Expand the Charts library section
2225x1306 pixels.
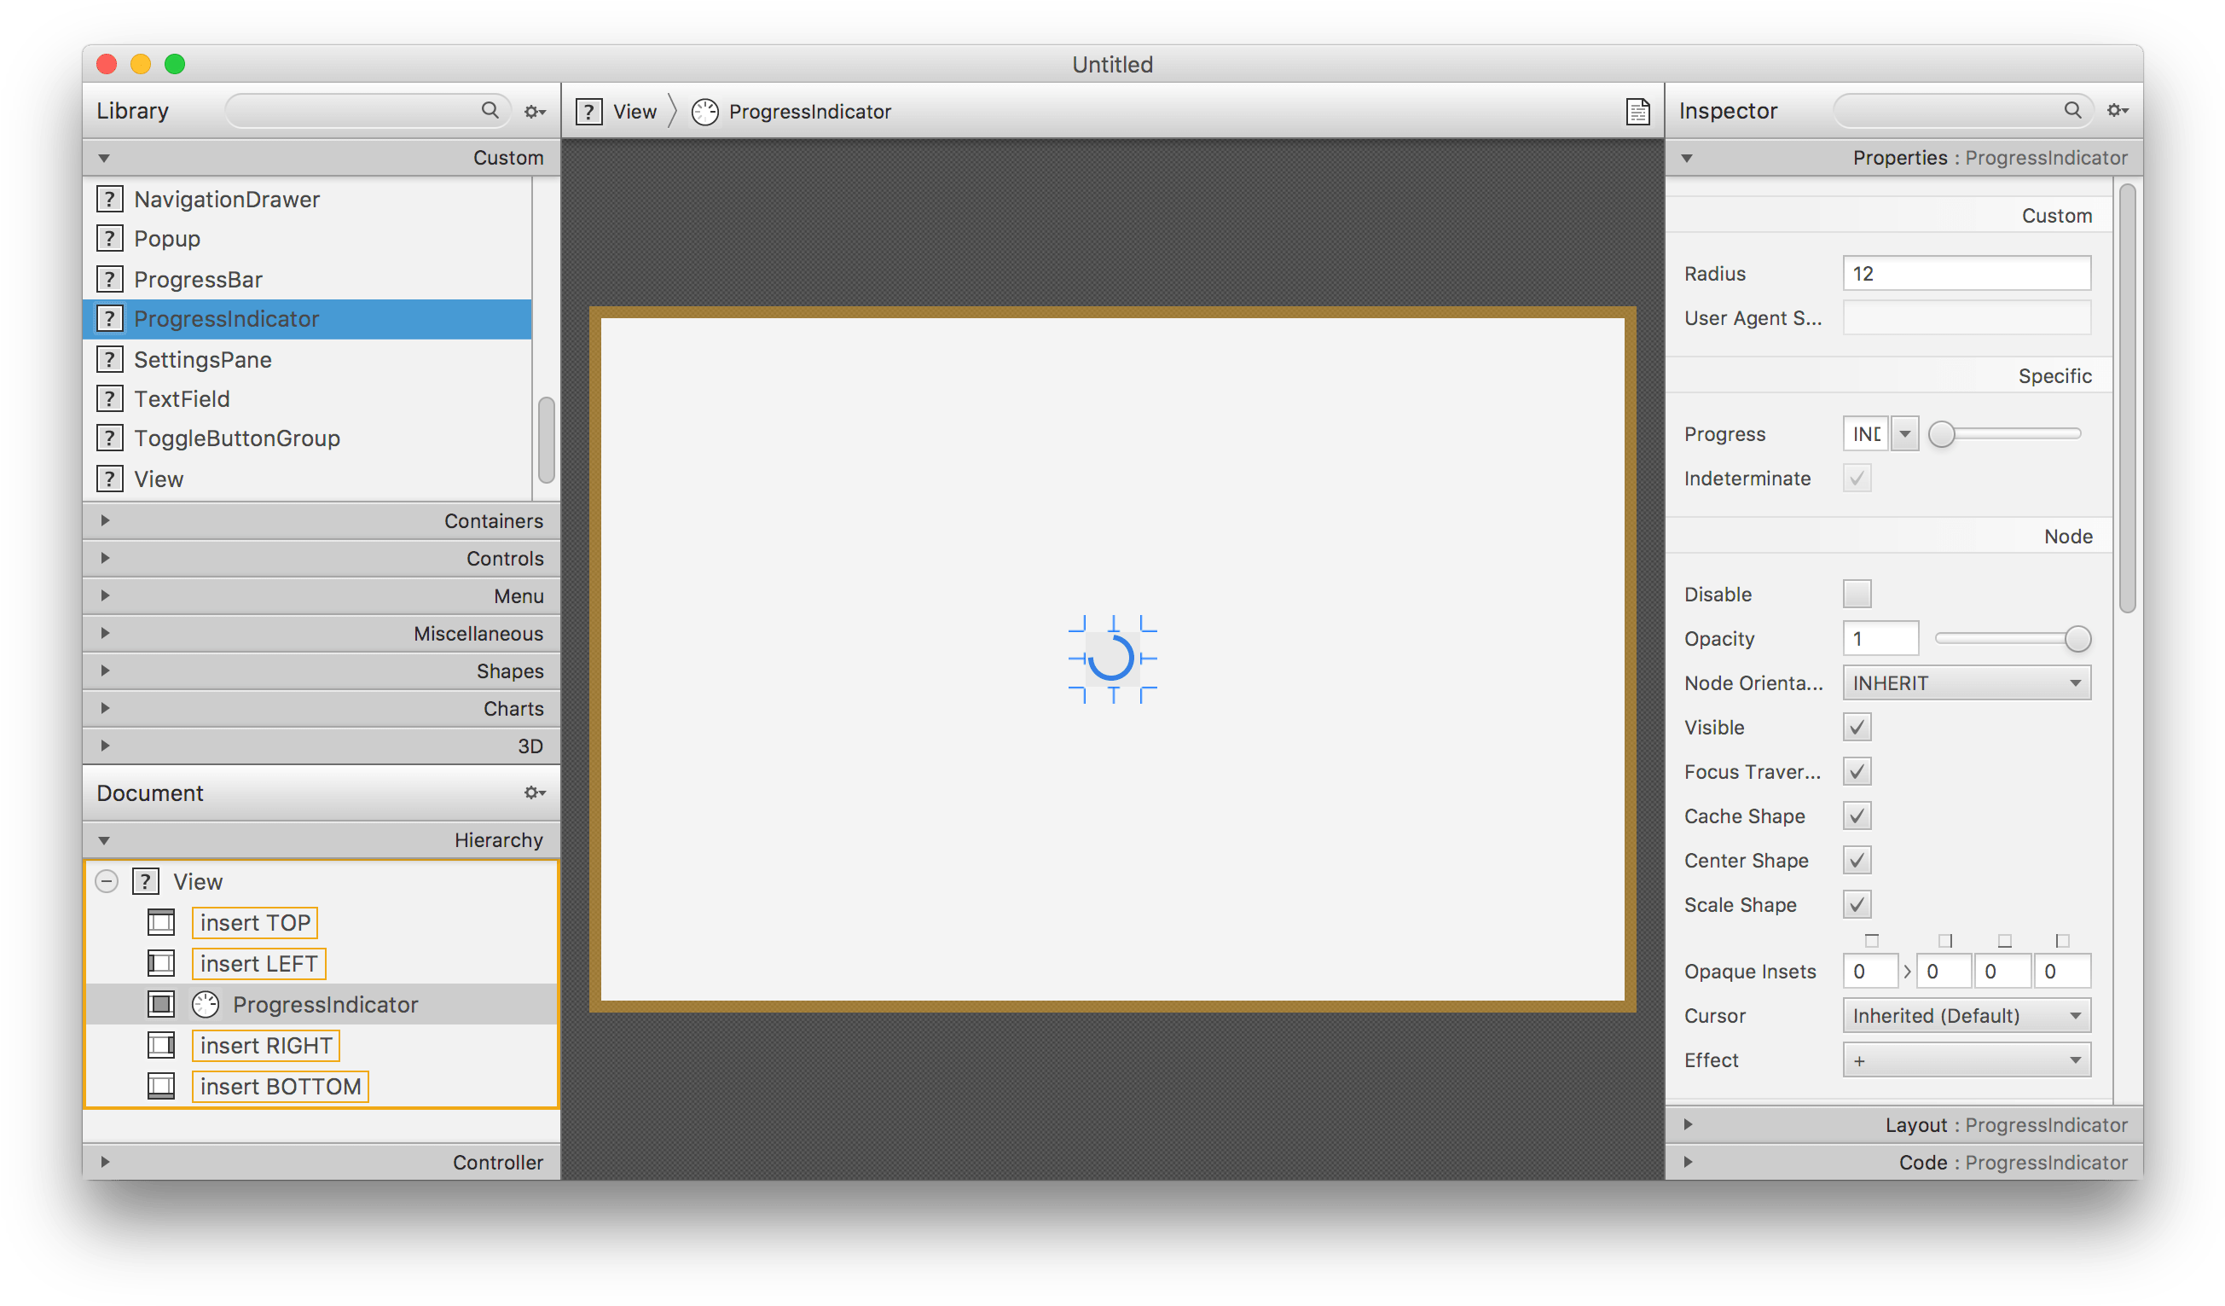point(104,708)
